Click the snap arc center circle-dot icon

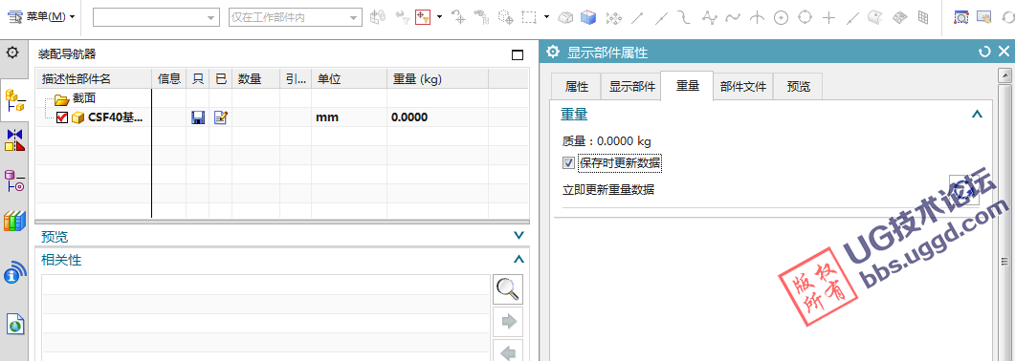click(x=781, y=17)
